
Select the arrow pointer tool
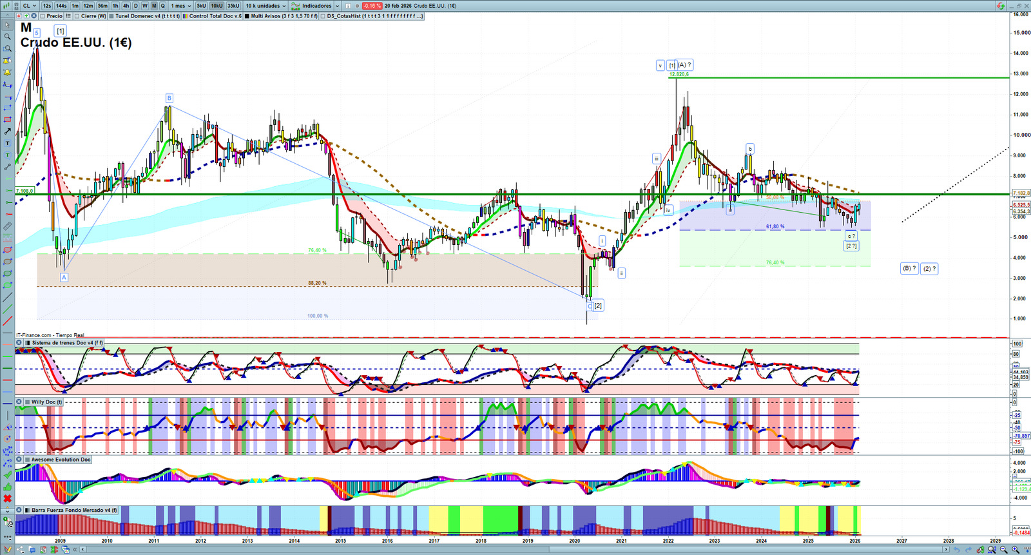coord(7,25)
